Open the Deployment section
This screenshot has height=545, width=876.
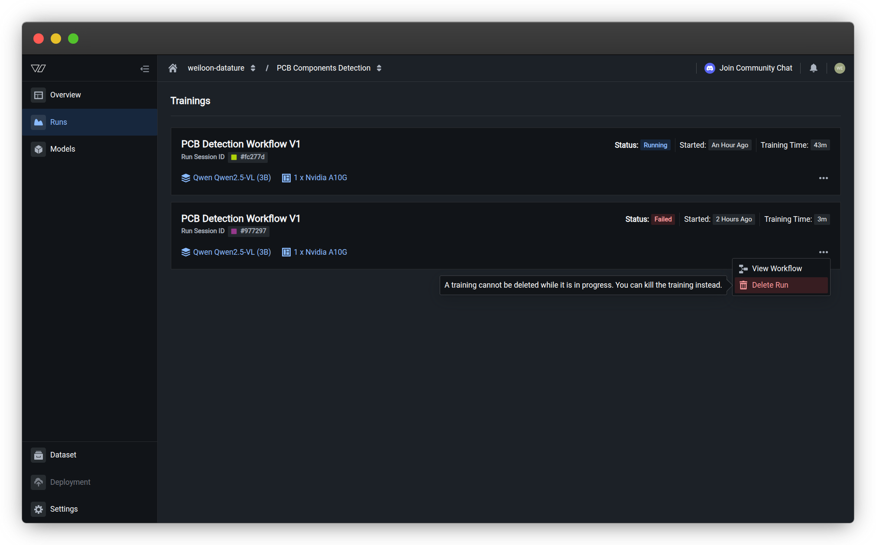(70, 482)
